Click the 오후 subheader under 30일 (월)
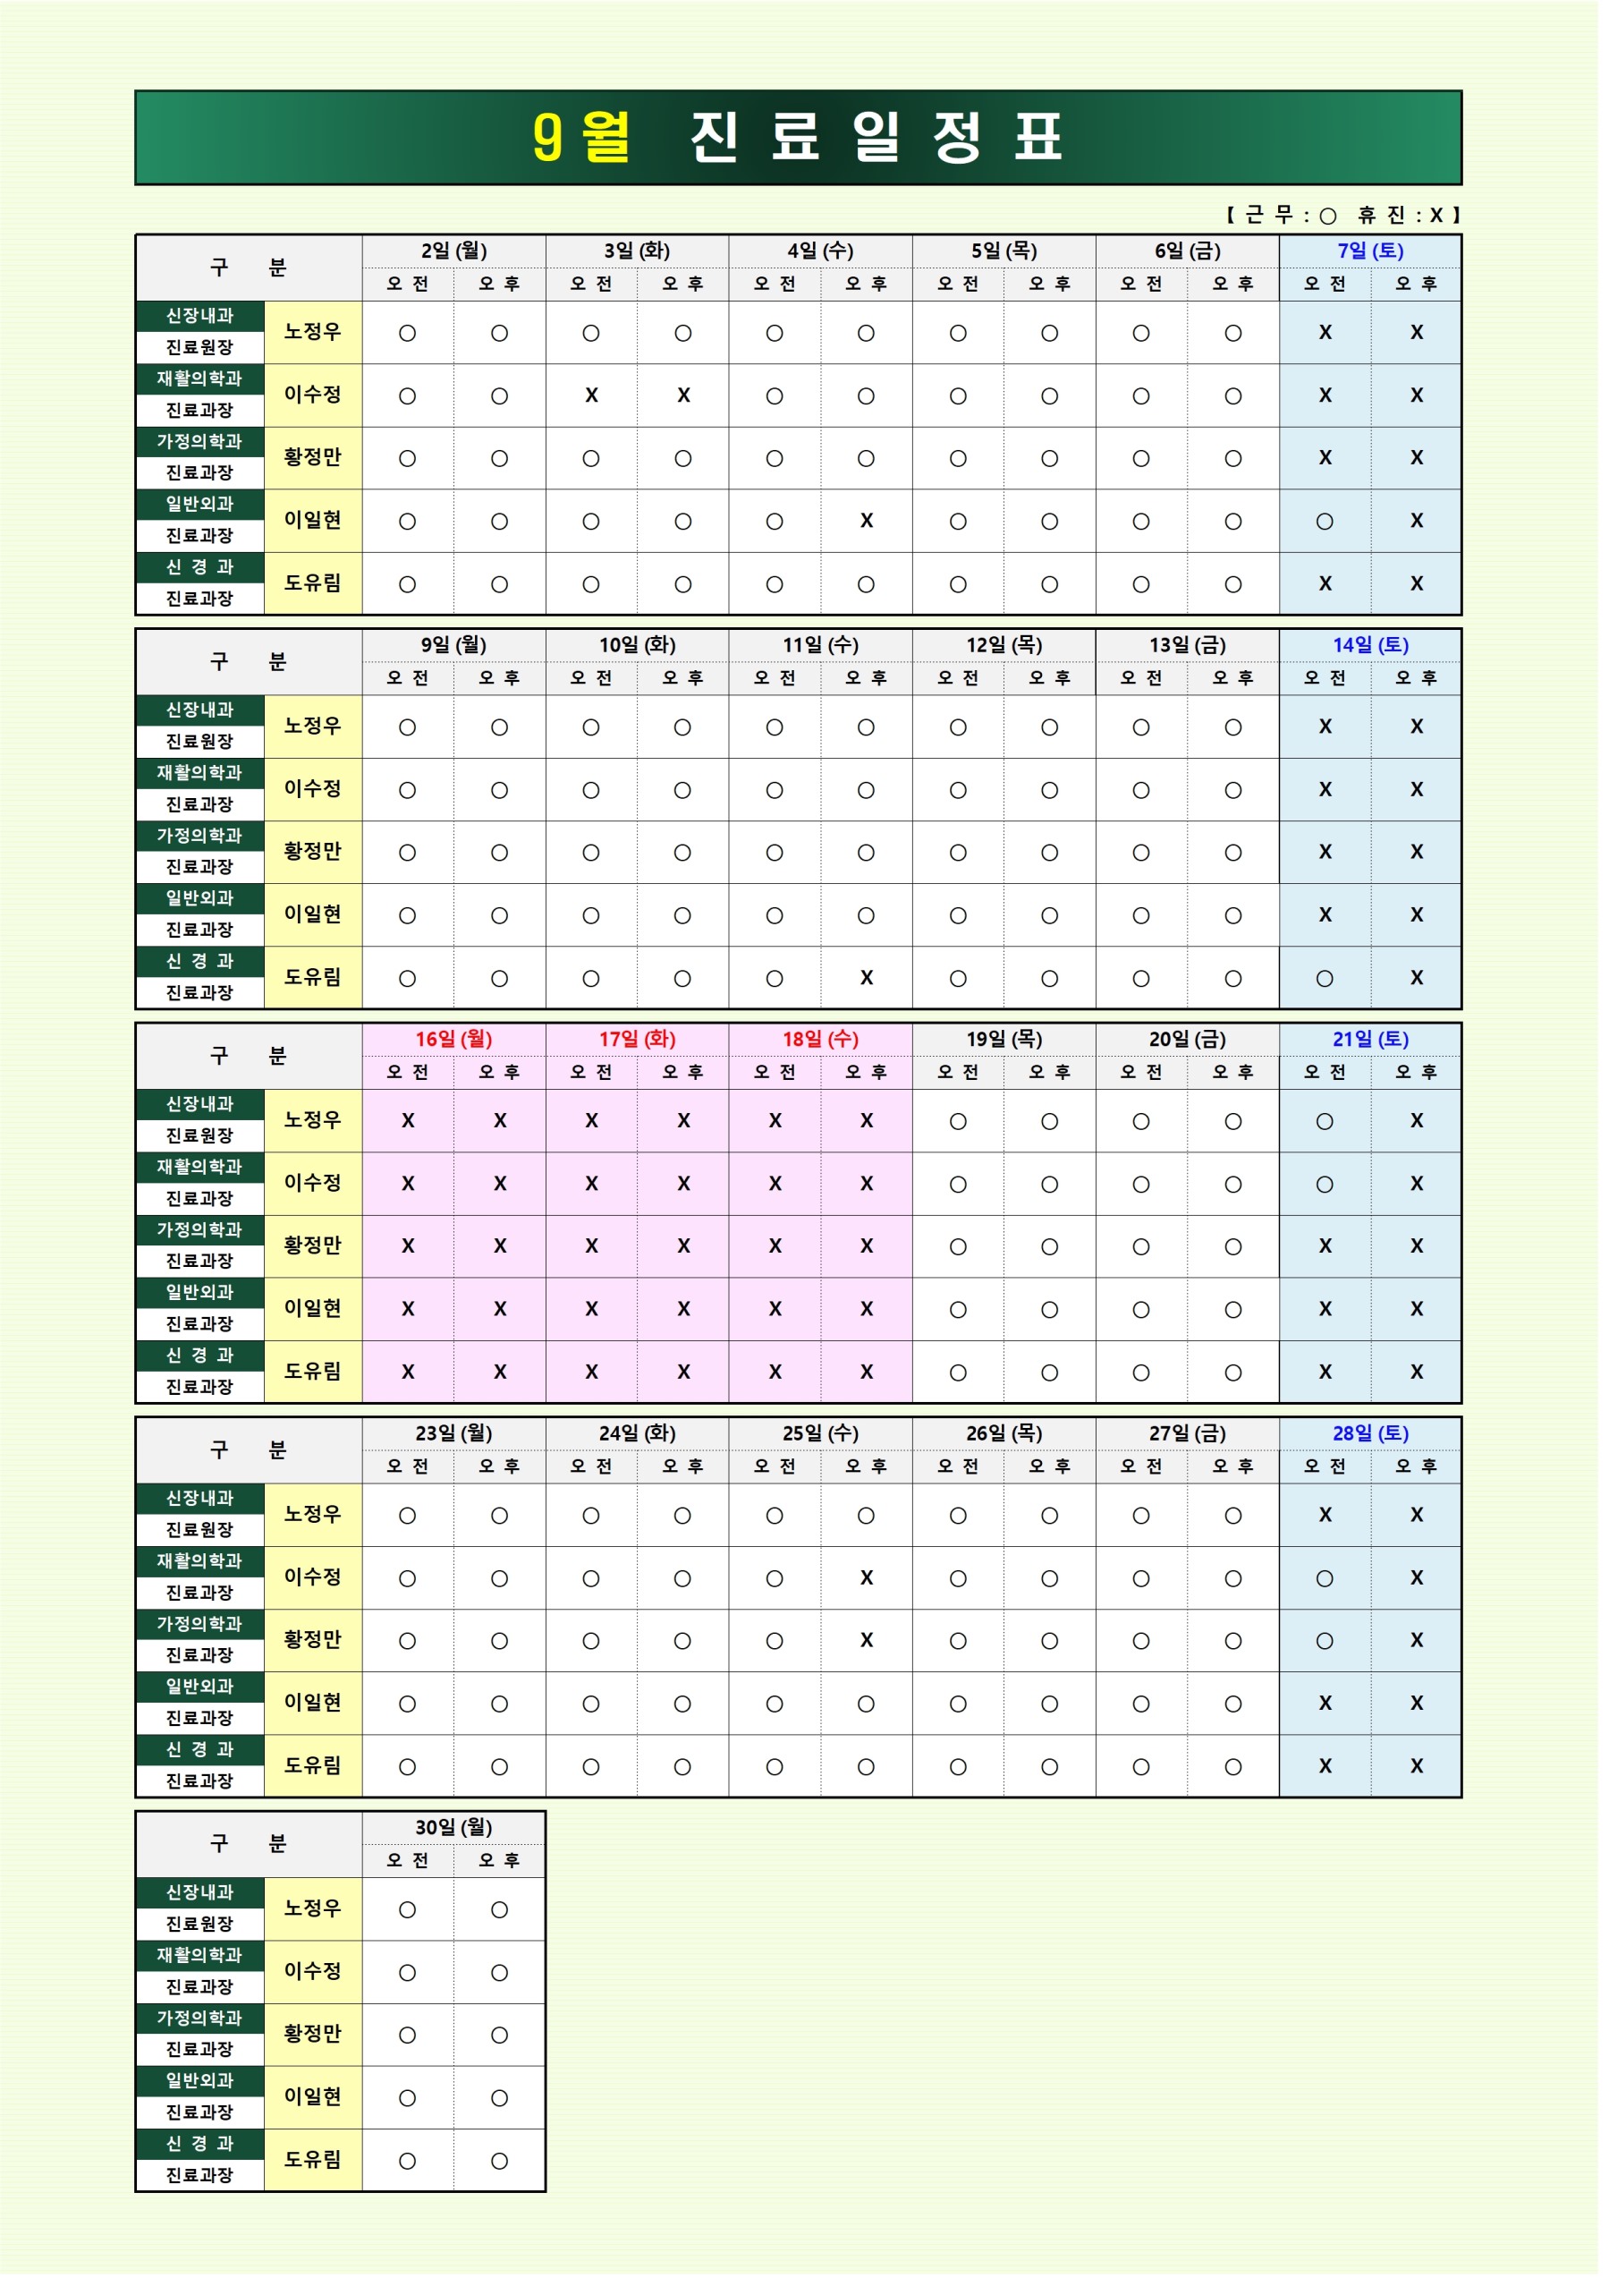The image size is (1609, 2278). pyautogui.click(x=499, y=1860)
